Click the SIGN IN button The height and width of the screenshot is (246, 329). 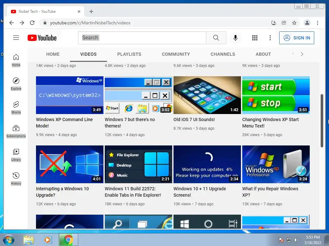pyautogui.click(x=297, y=38)
